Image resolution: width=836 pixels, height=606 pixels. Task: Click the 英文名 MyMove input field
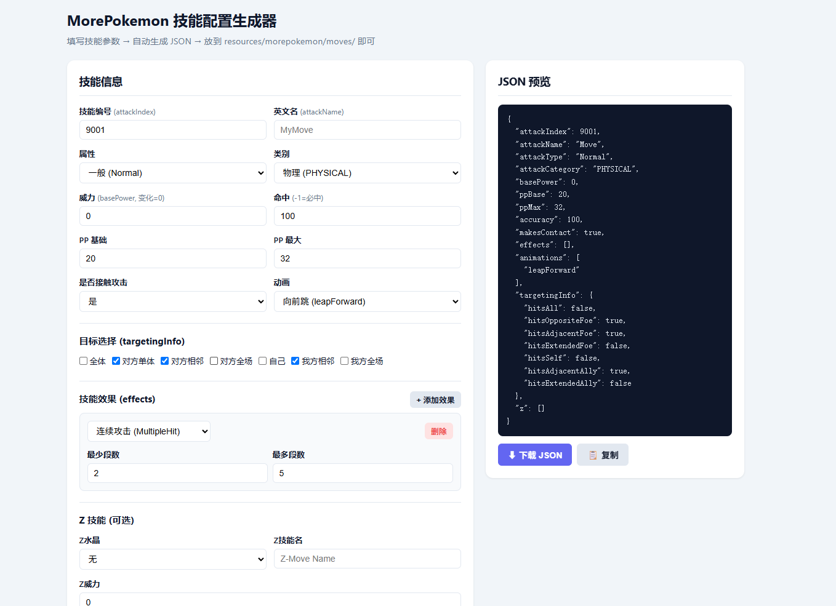pos(368,130)
